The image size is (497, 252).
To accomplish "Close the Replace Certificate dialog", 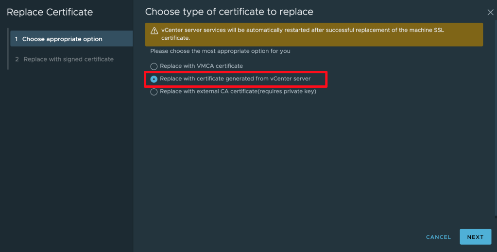I will (490, 13).
